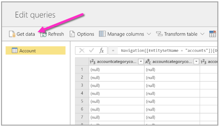Select second accountcategoryco text column header

tap(172, 61)
